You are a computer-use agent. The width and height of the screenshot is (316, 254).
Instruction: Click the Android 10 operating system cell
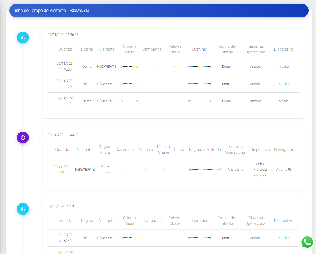pos(235,170)
